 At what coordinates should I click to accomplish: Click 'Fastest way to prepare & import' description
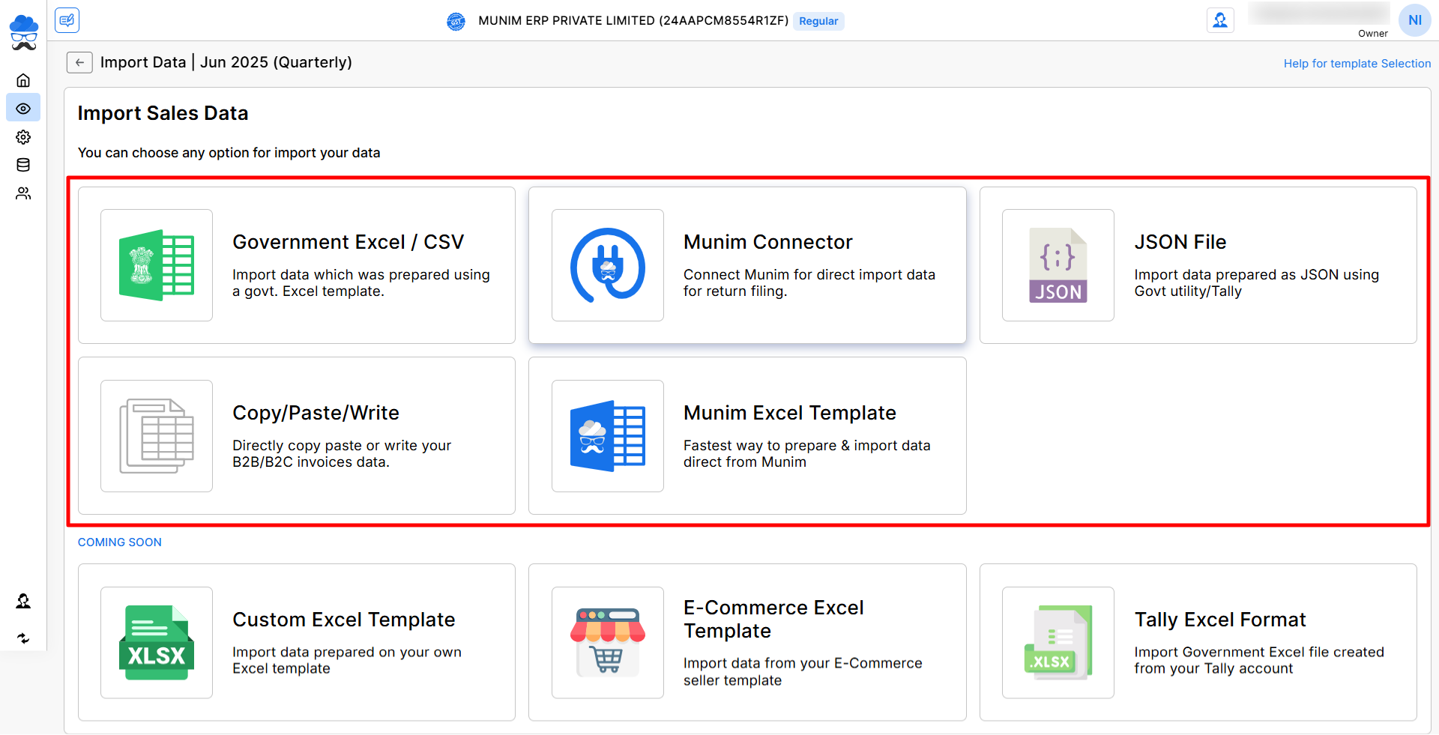(807, 454)
